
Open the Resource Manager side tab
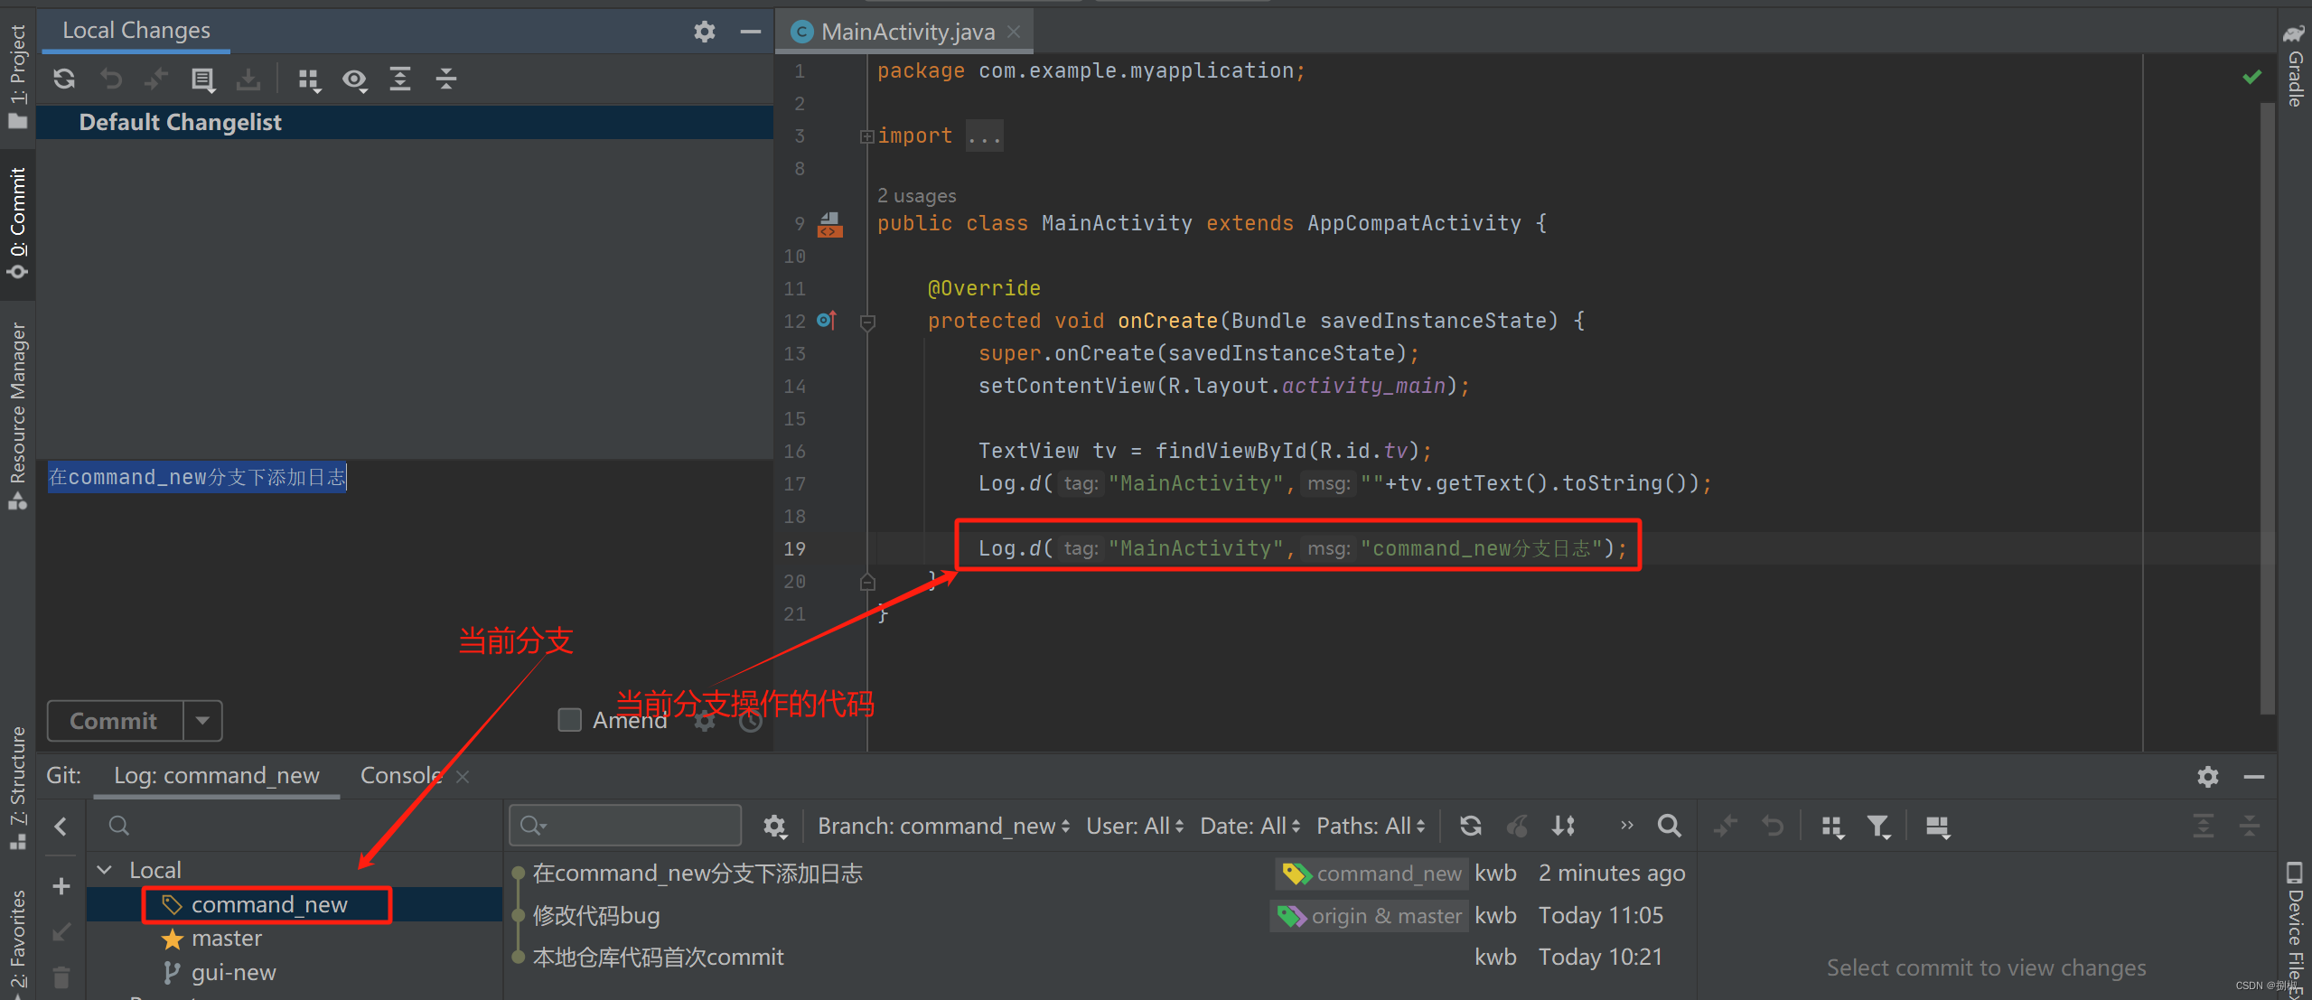pos(17,416)
